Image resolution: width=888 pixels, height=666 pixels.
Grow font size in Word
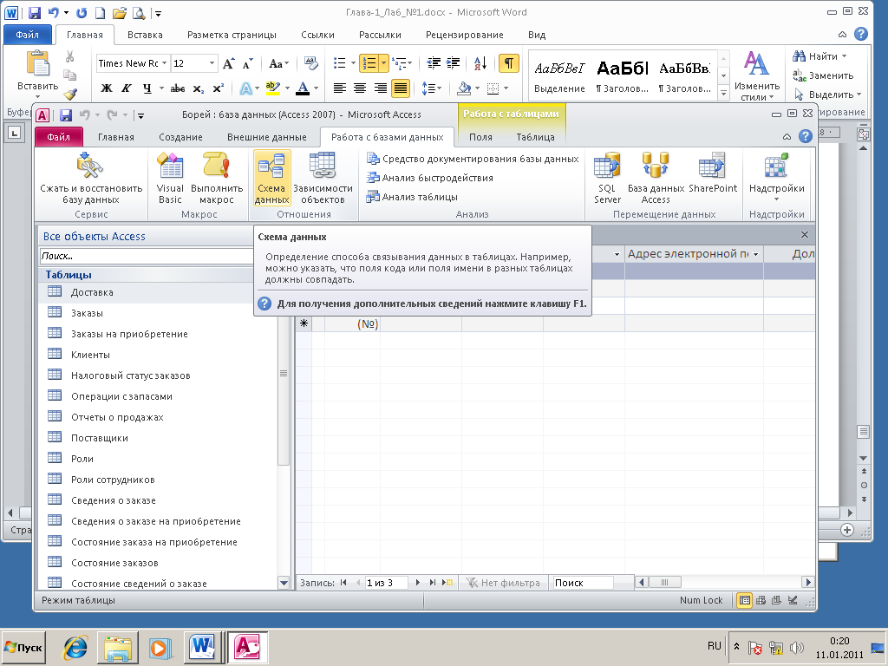coord(228,63)
